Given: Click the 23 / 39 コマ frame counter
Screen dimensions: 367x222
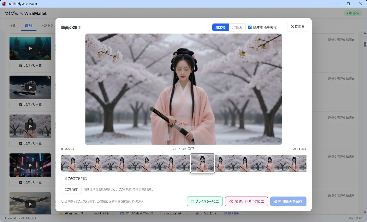Looking at the screenshot, I should tap(183, 149).
